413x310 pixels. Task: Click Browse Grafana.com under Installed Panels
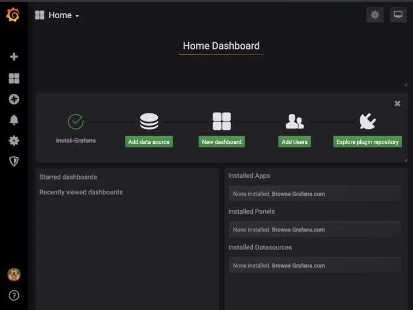click(x=299, y=230)
